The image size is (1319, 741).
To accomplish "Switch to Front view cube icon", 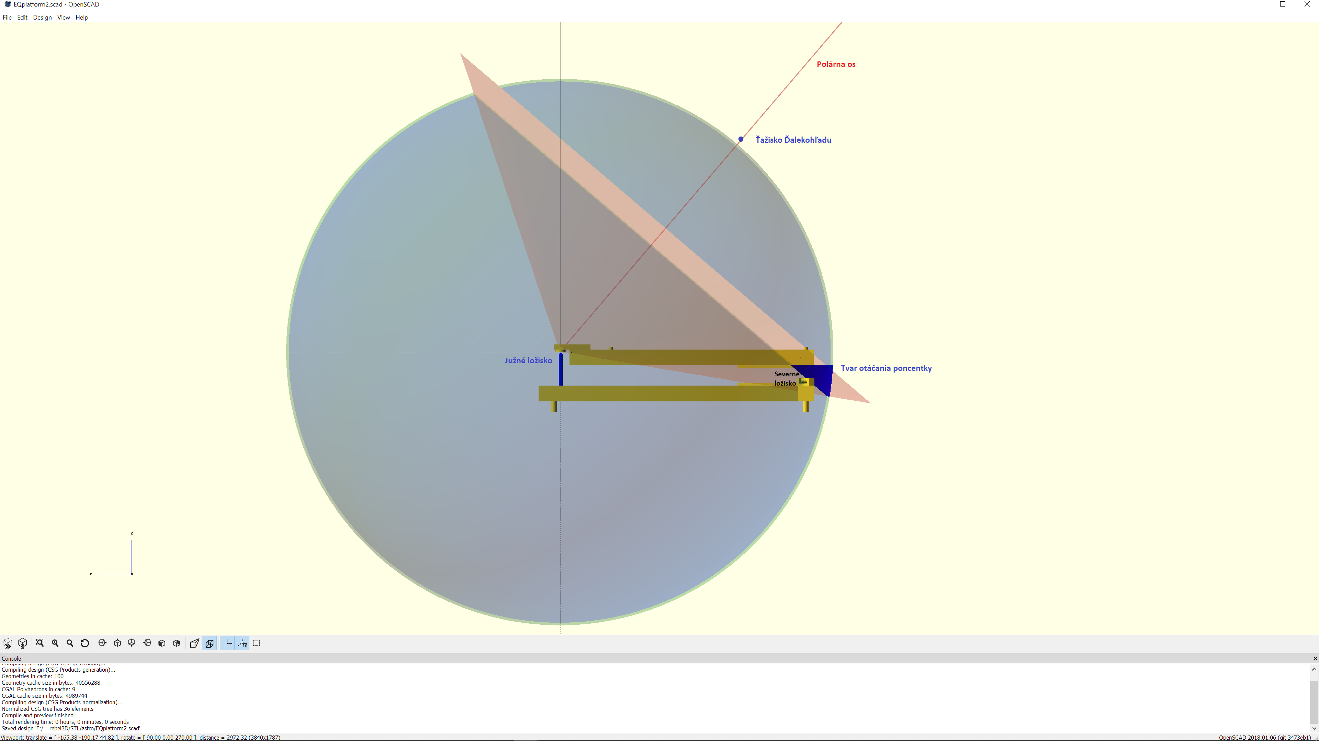I will [162, 643].
